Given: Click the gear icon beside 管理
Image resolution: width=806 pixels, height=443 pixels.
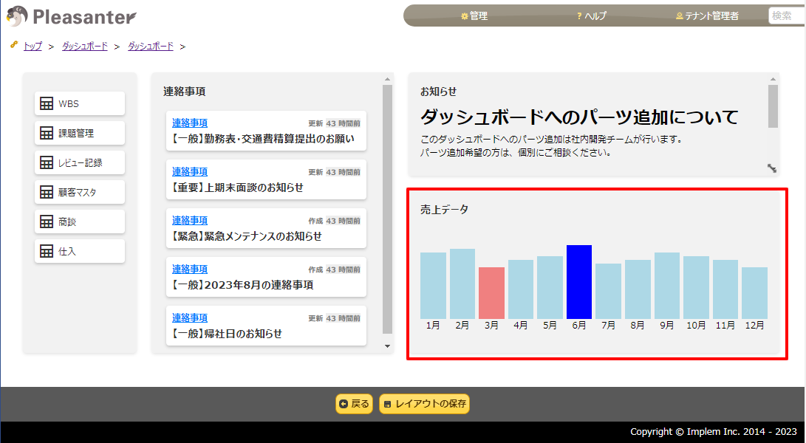Looking at the screenshot, I should (x=465, y=16).
